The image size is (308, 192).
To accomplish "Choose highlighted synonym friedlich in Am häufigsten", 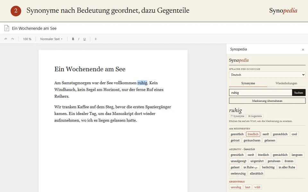I will (x=253, y=134).
